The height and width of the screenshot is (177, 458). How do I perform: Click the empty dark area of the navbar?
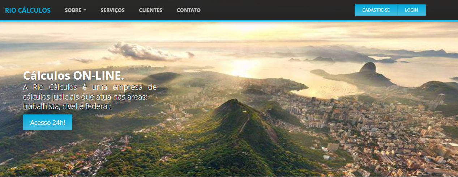point(278,10)
